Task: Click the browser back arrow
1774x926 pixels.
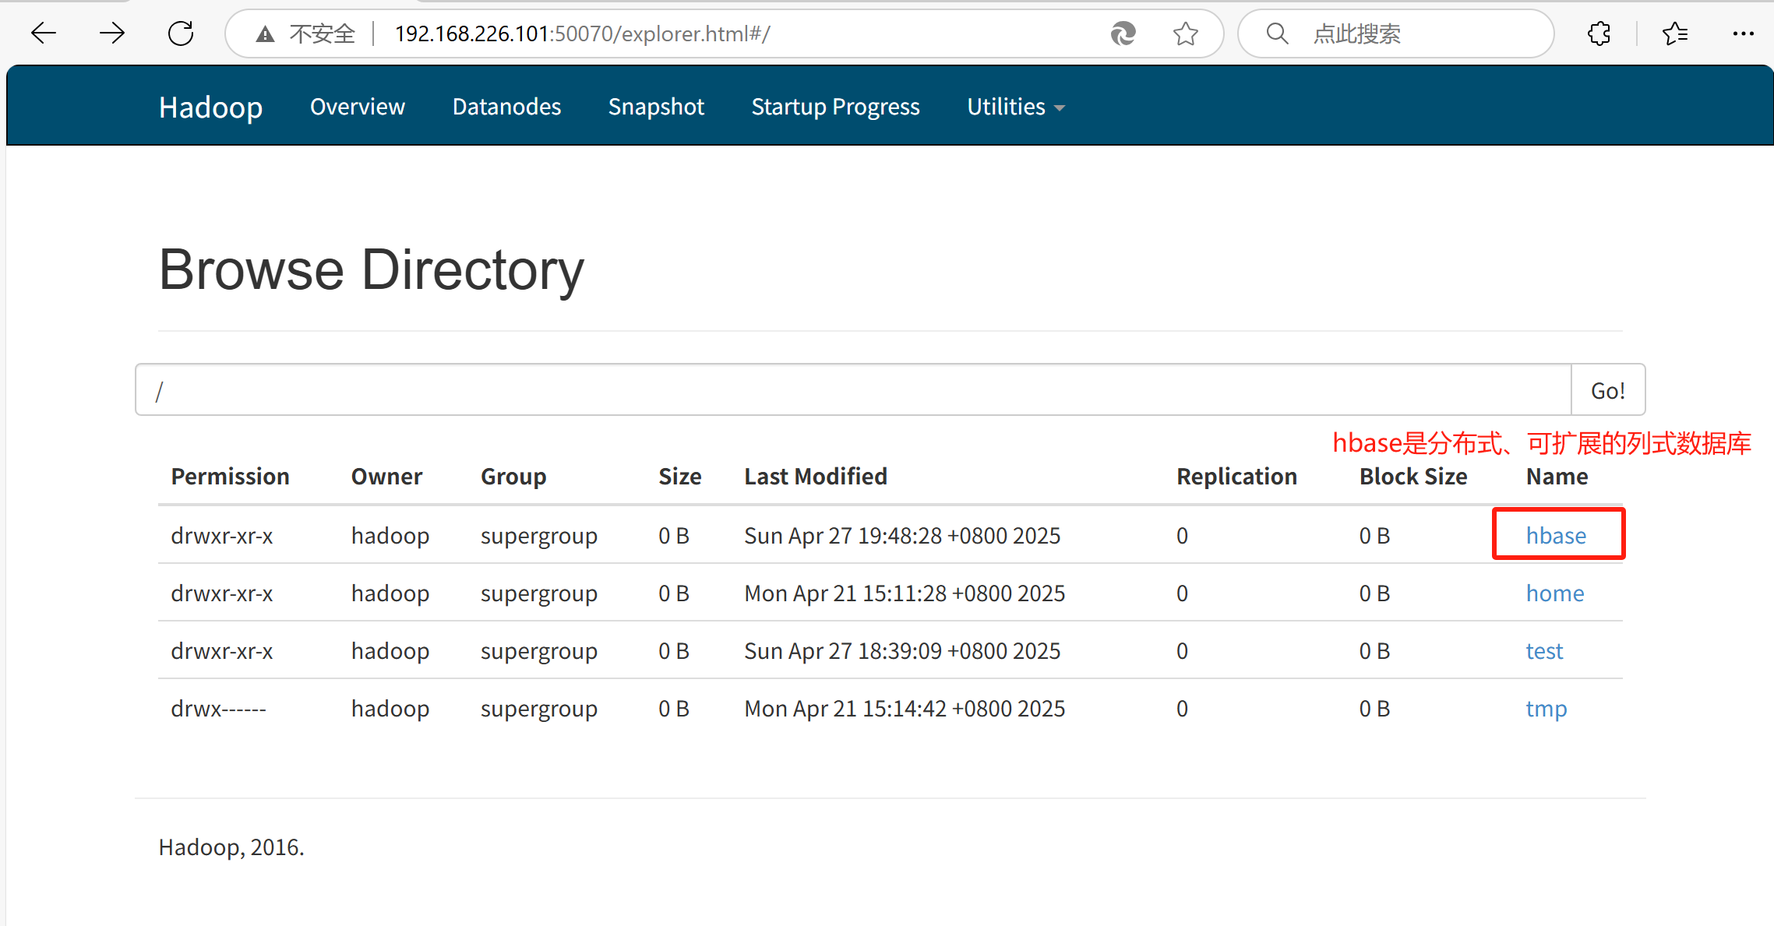Action: pyautogui.click(x=44, y=33)
